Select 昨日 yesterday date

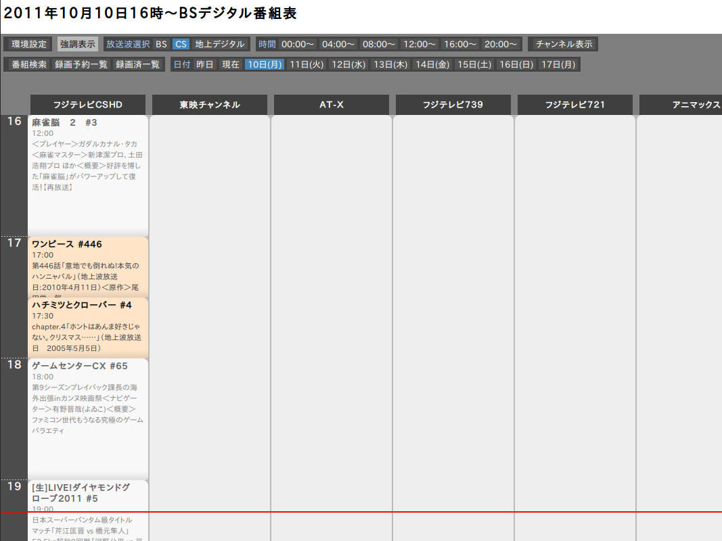click(x=205, y=64)
